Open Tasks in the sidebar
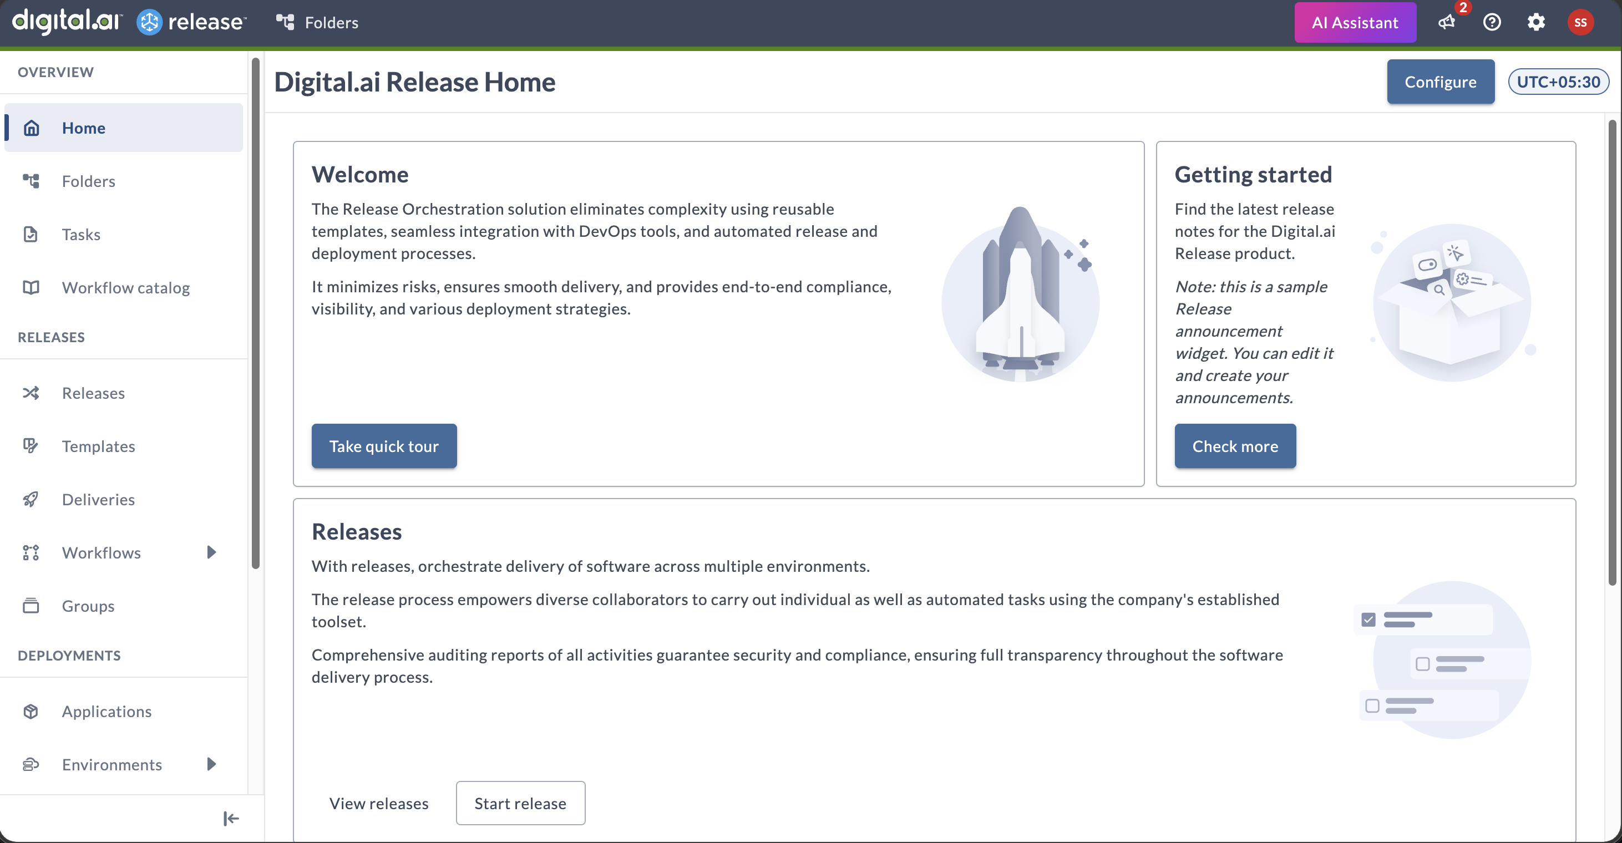The height and width of the screenshot is (843, 1622). point(123,234)
